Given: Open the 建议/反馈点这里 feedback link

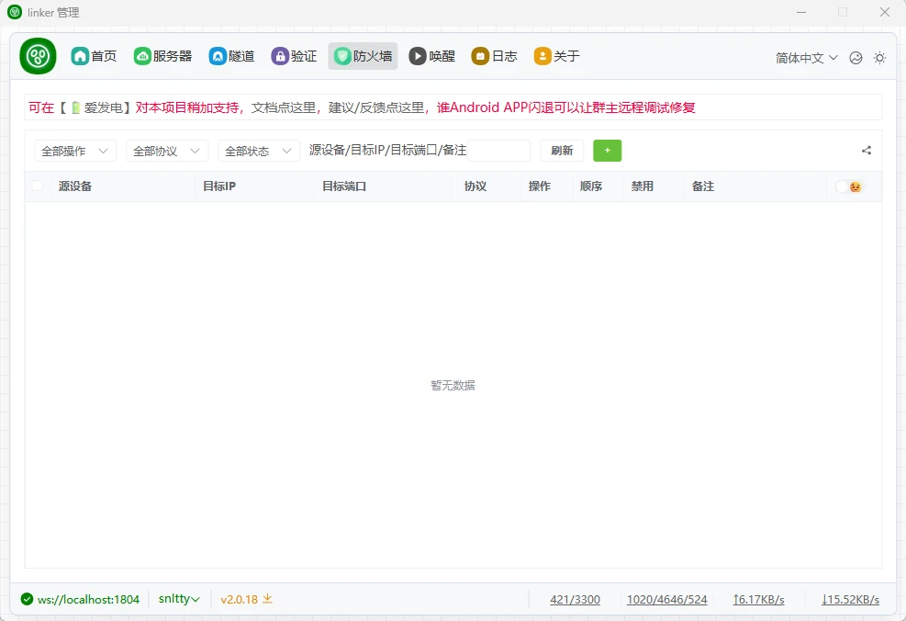Looking at the screenshot, I should pos(376,107).
